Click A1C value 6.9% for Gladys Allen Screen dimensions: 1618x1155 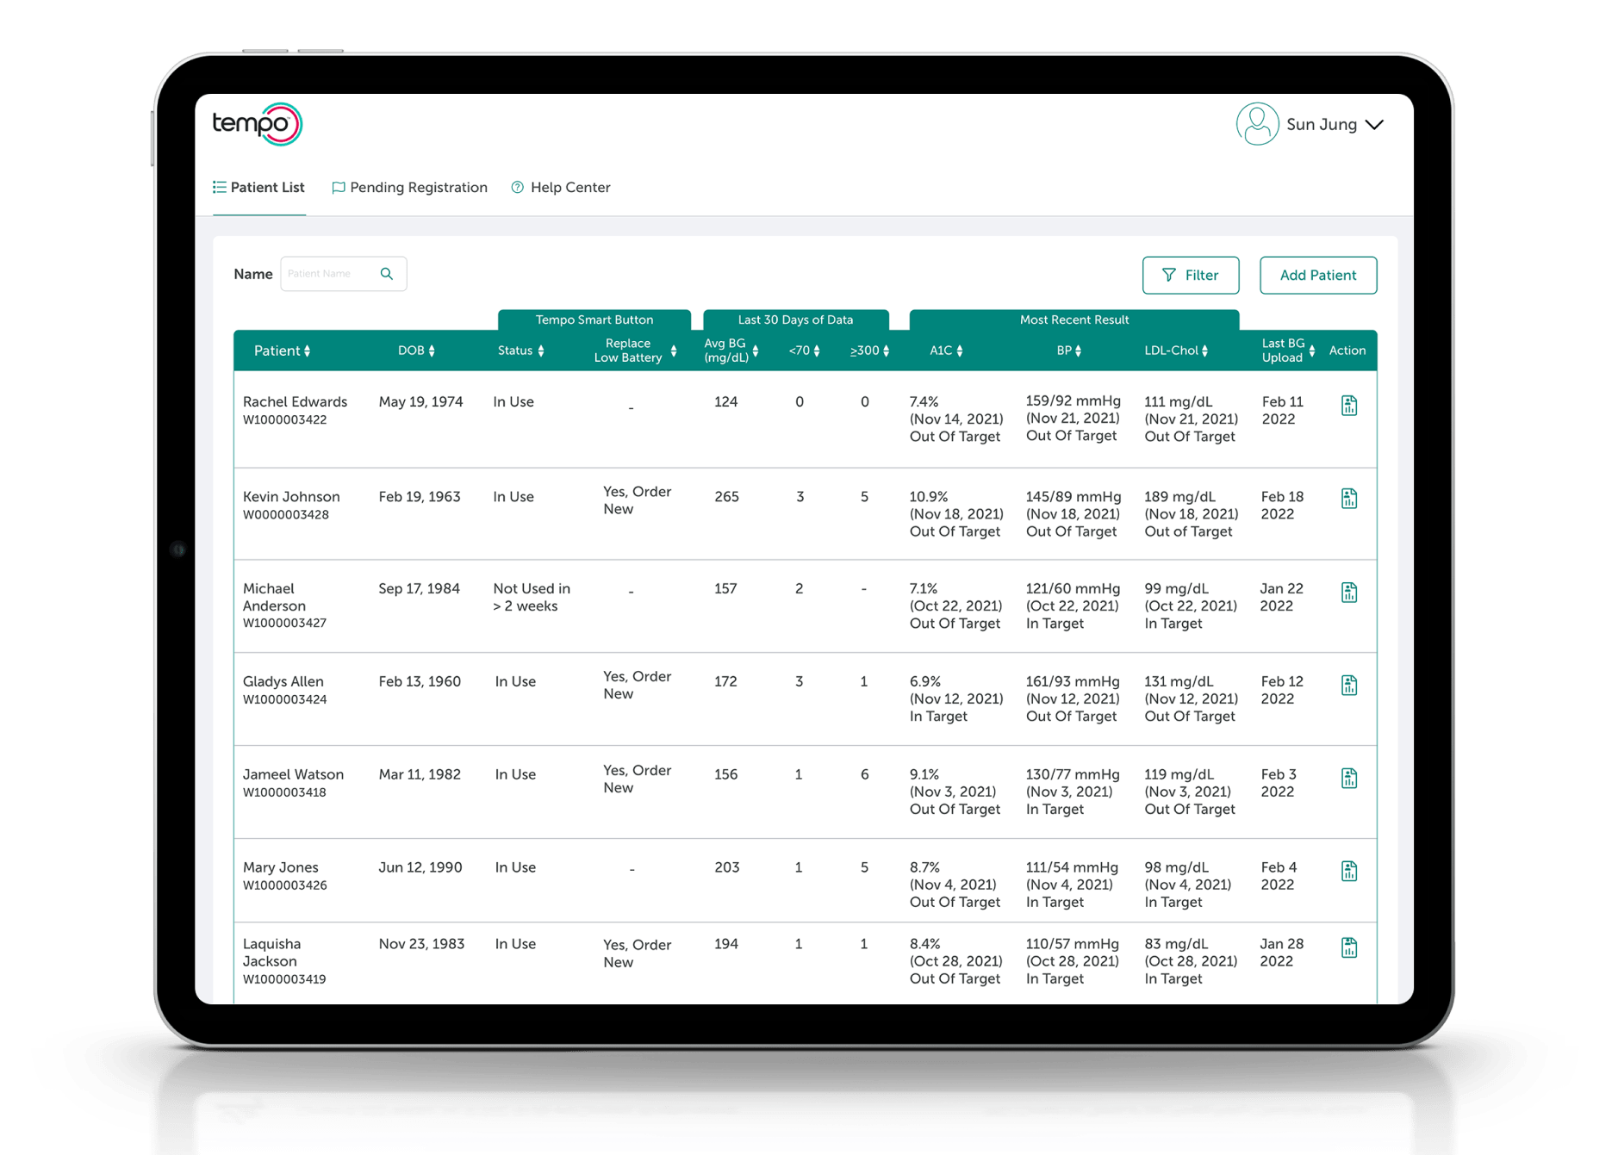pos(924,681)
